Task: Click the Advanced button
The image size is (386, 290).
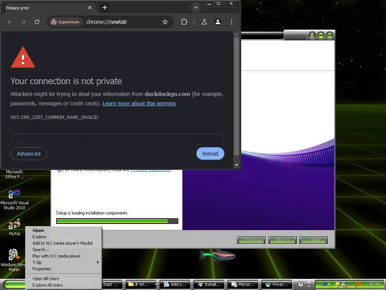Action: click(29, 154)
